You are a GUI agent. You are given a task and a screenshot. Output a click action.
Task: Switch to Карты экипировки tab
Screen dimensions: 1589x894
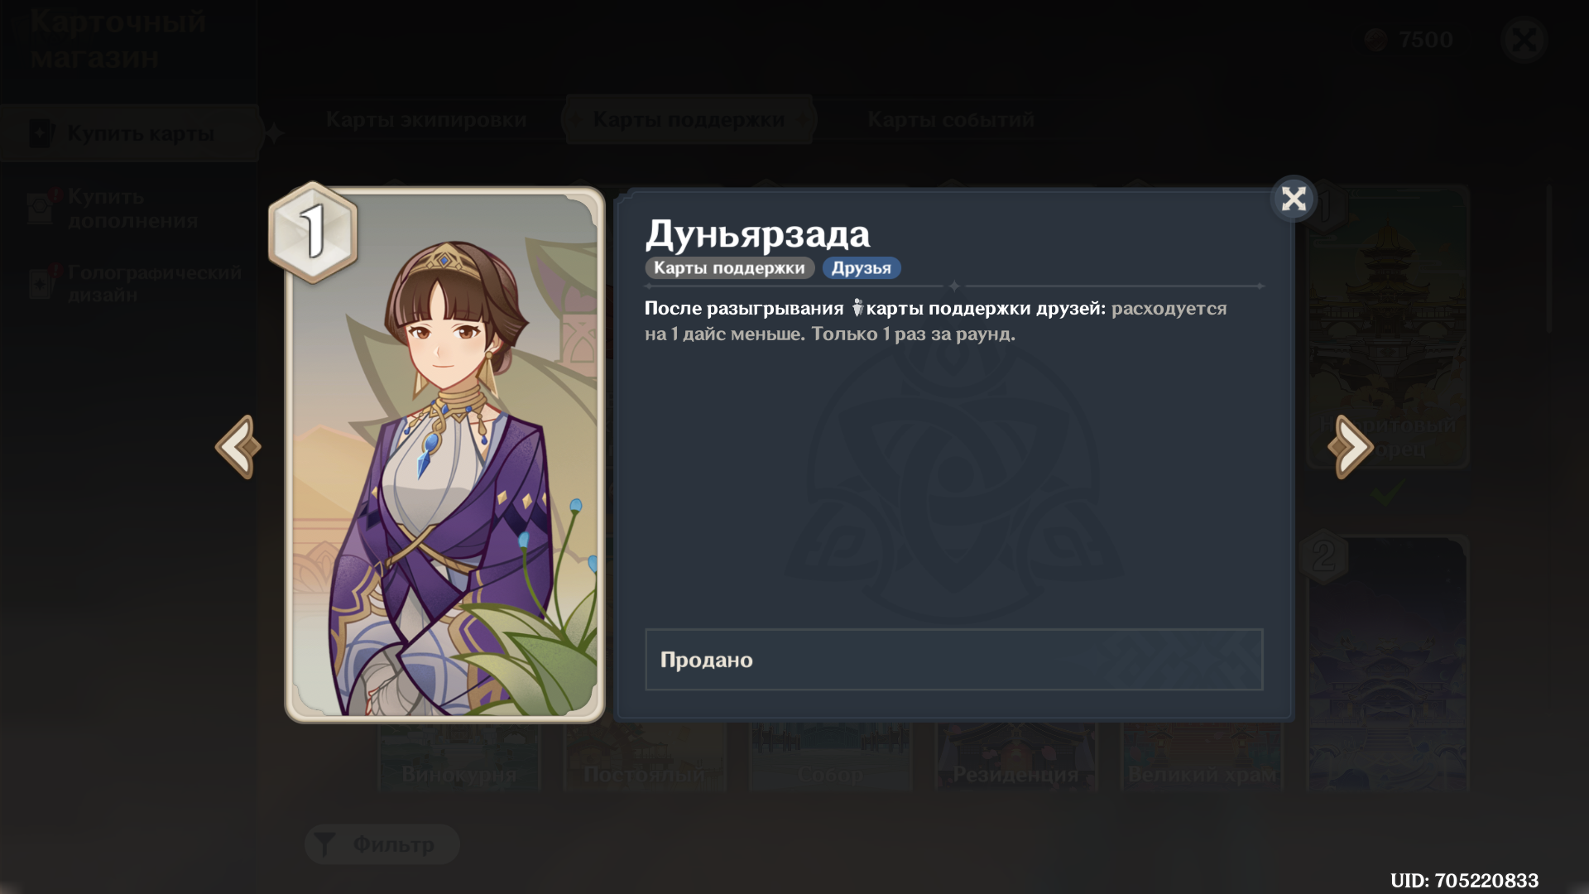tap(426, 120)
